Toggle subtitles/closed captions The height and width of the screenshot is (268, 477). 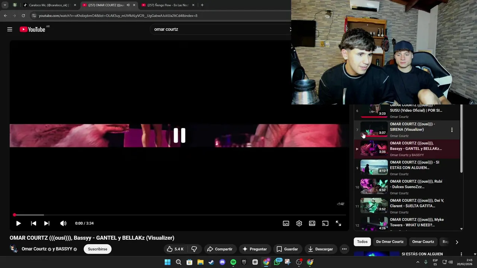coord(286,223)
